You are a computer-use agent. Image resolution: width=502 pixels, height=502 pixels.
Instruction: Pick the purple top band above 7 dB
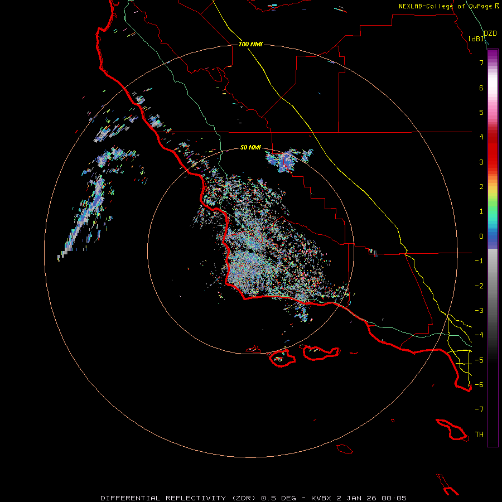493,55
